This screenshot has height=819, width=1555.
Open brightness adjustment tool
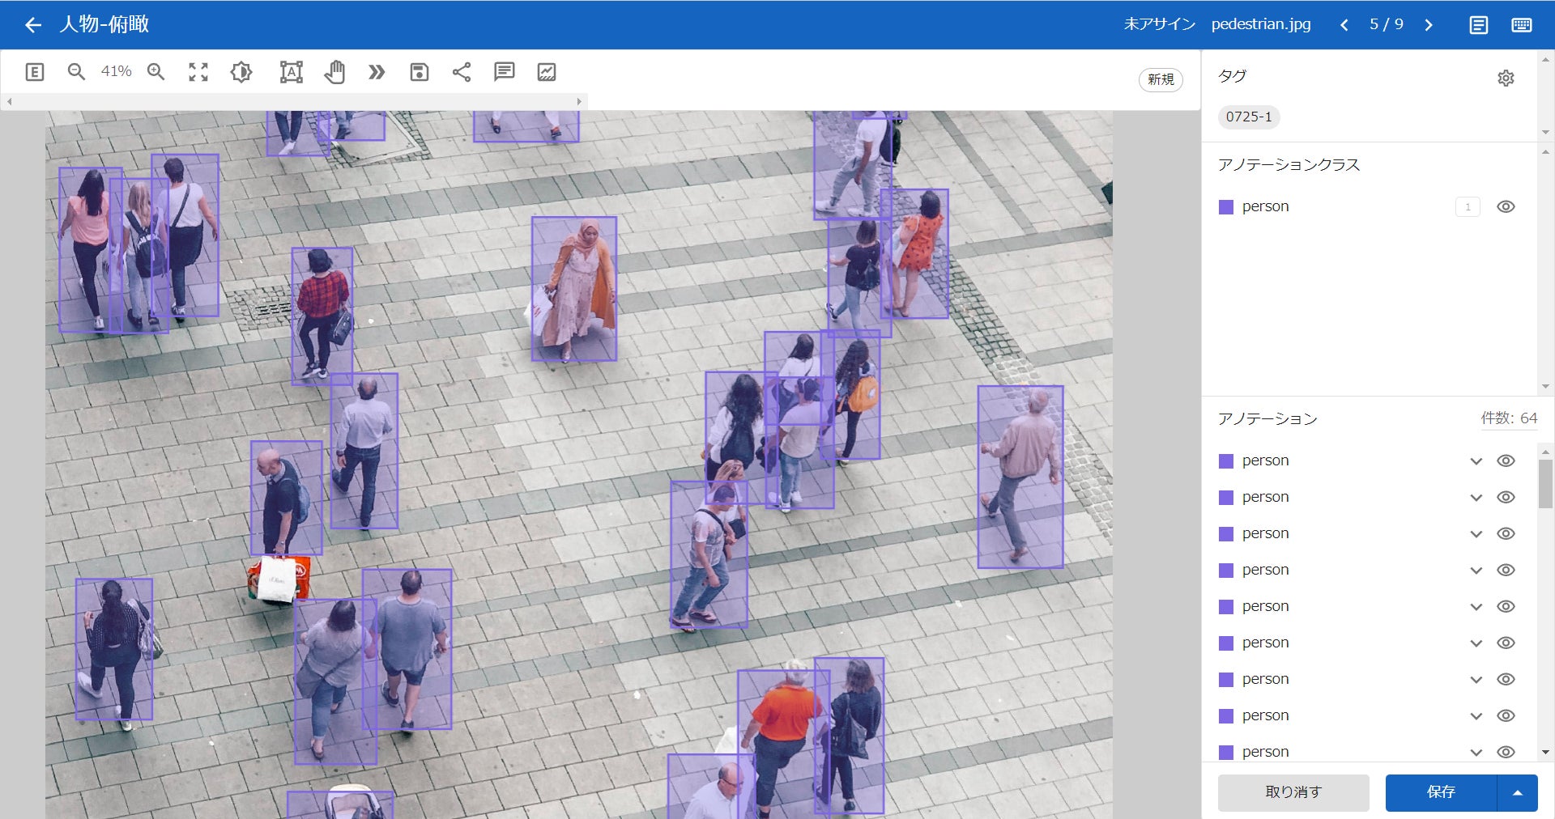[241, 72]
